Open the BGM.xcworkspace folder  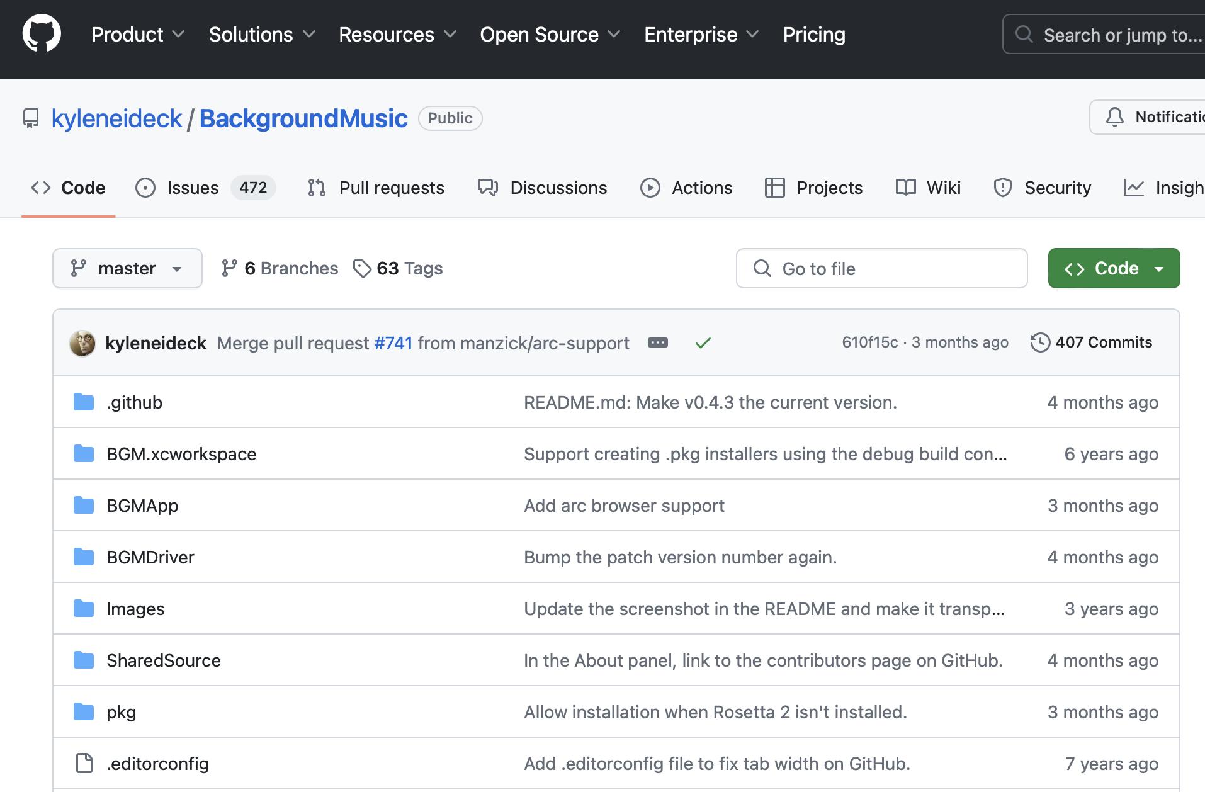(181, 454)
